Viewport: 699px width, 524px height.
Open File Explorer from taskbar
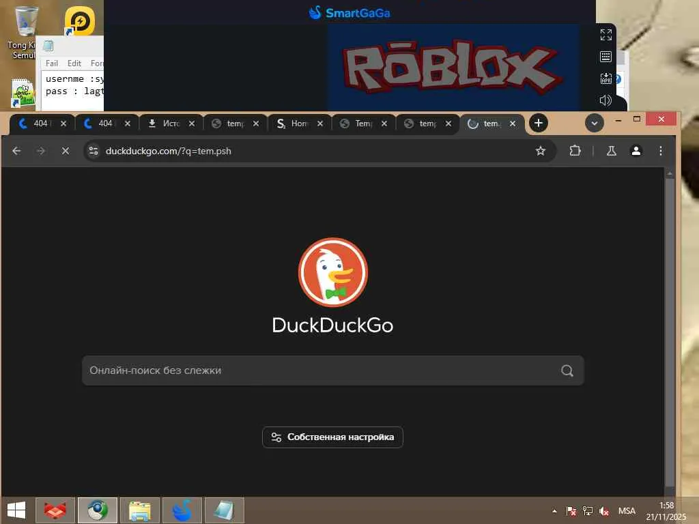point(139,510)
